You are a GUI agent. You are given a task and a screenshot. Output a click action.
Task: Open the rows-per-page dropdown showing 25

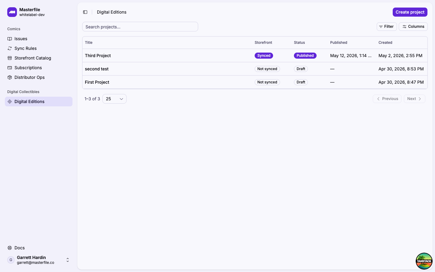coord(114,99)
